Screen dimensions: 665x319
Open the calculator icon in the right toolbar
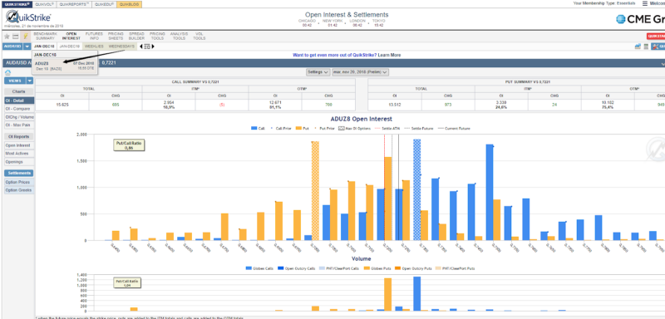(646, 47)
